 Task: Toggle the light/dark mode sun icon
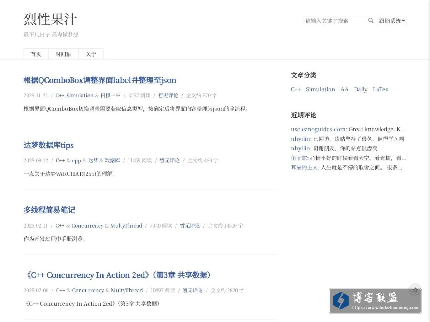coord(415,290)
